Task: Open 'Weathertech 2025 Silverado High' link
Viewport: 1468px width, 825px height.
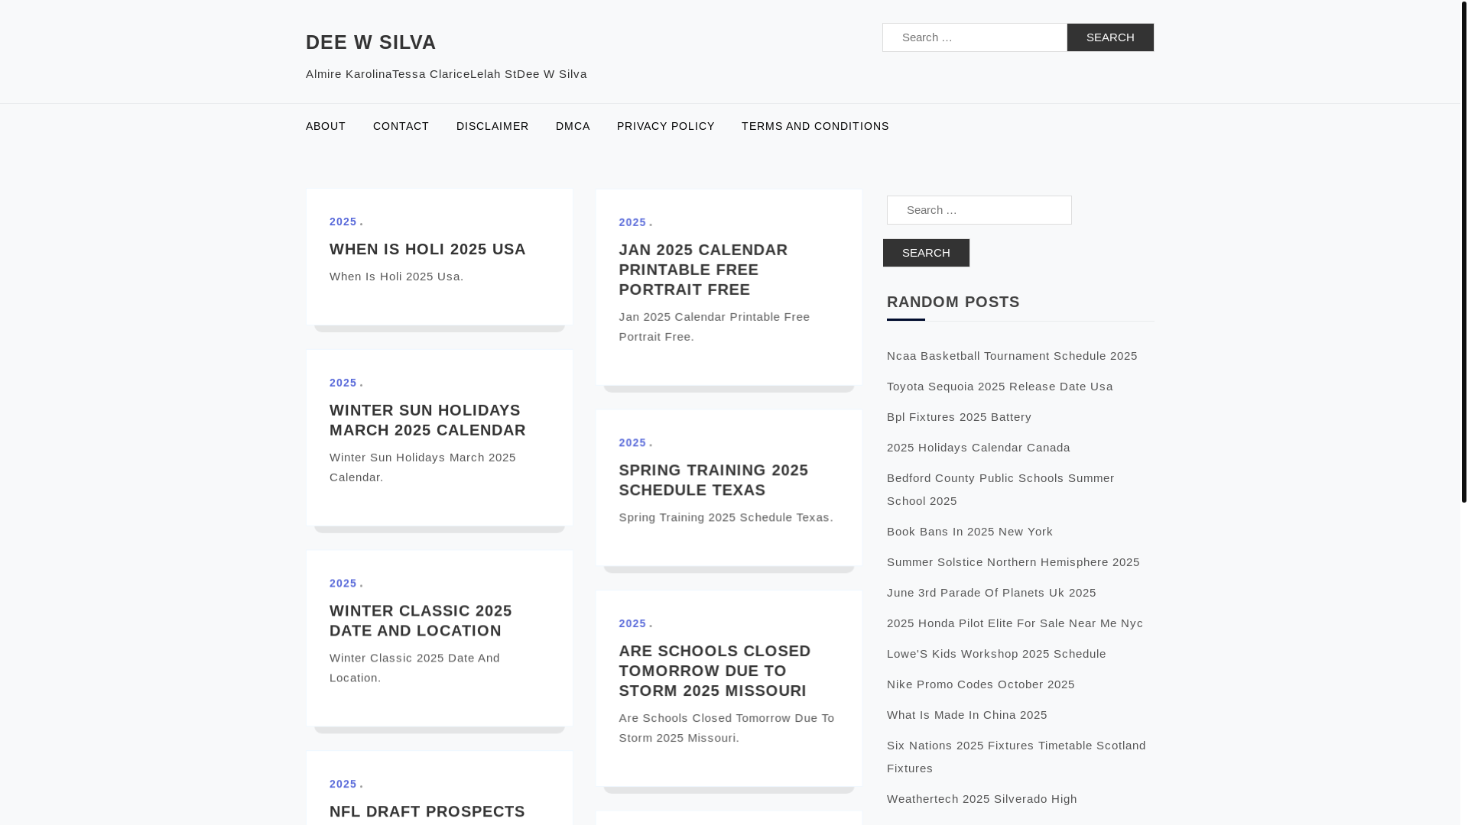Action: tap(982, 799)
